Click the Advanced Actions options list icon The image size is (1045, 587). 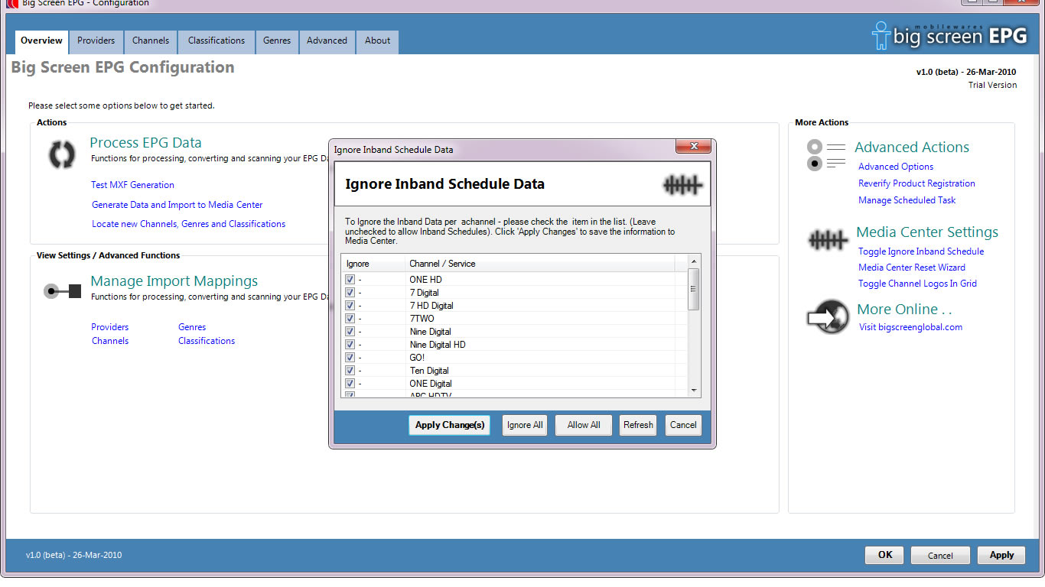826,155
